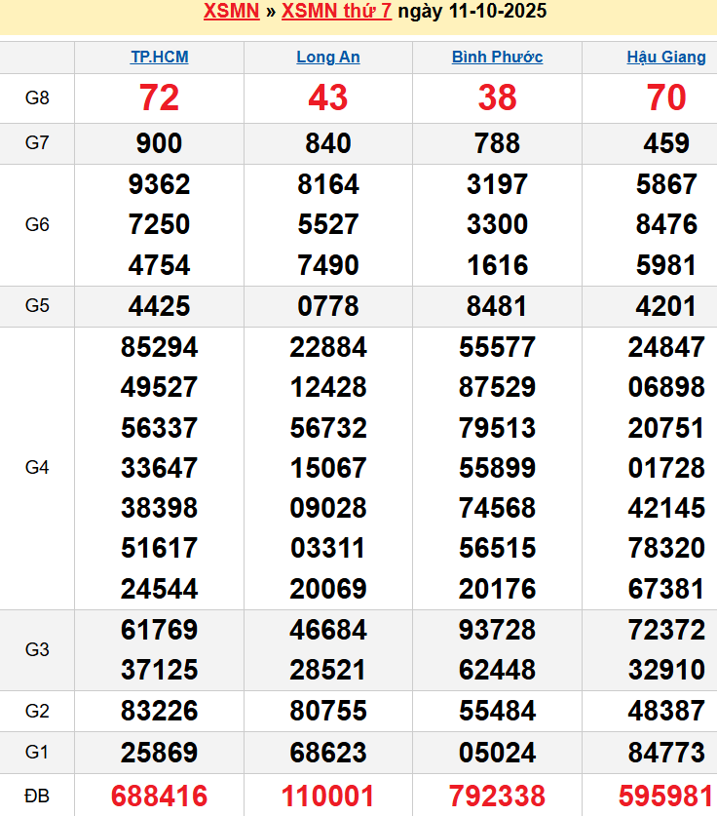Select the Bình Phước province link
717x816 pixels.
[x=497, y=57]
